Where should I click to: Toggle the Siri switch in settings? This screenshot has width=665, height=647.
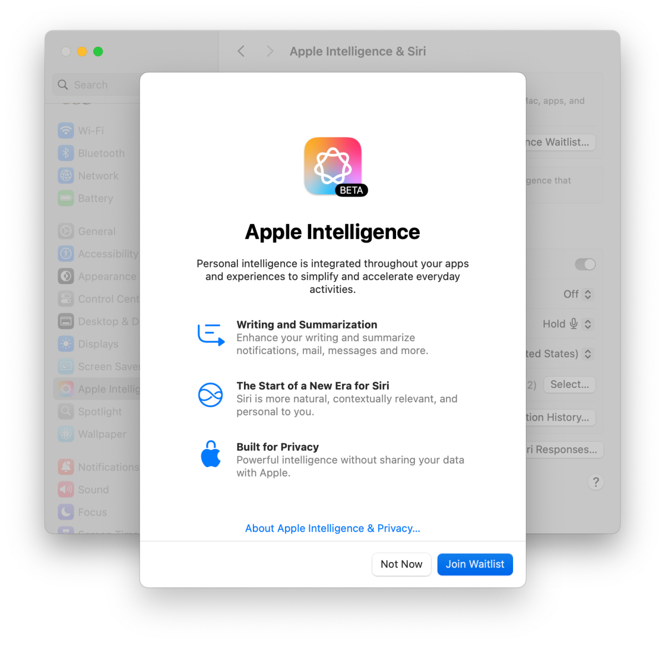click(585, 264)
